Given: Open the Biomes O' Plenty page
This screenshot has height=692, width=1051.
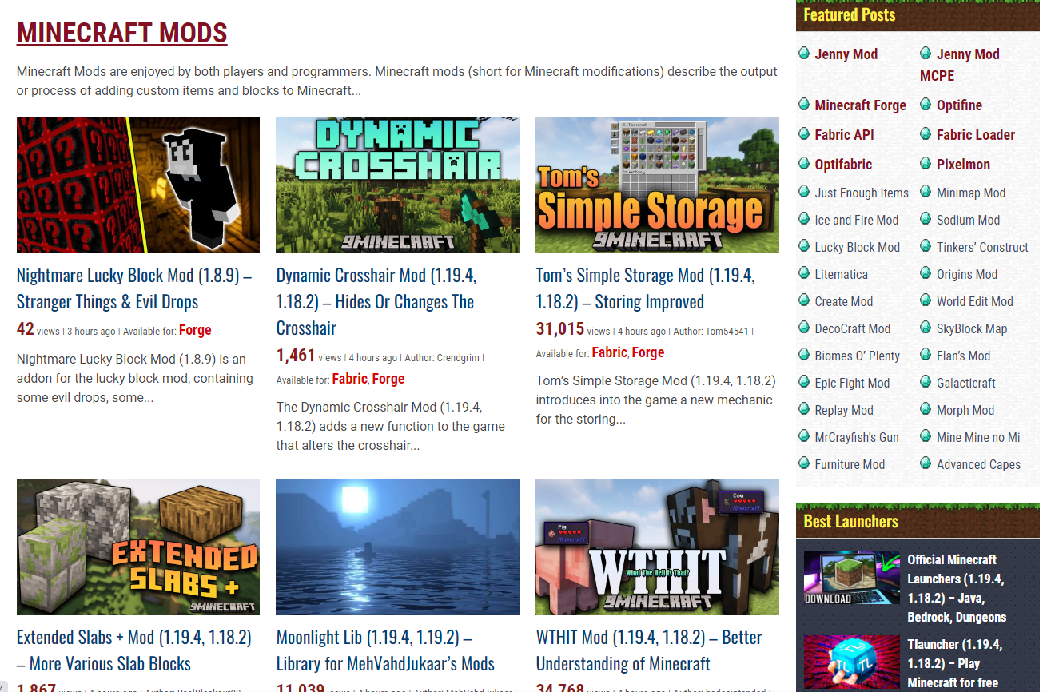Looking at the screenshot, I should (855, 356).
